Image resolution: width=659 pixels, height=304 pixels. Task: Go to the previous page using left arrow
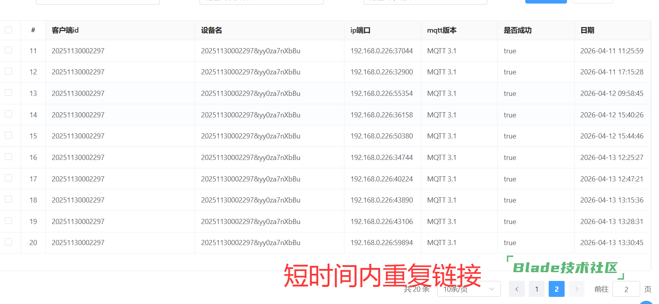(516, 289)
